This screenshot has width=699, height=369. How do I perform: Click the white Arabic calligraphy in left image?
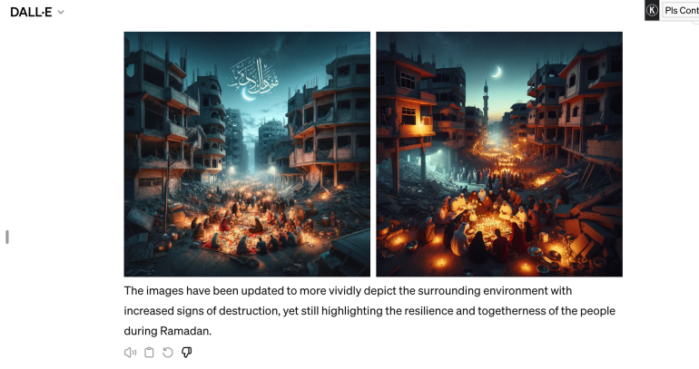coord(253,78)
